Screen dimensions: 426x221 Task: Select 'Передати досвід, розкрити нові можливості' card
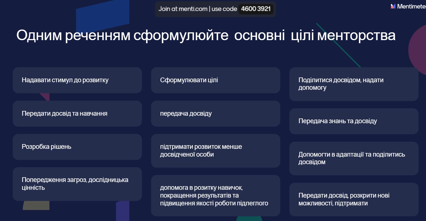click(x=354, y=200)
